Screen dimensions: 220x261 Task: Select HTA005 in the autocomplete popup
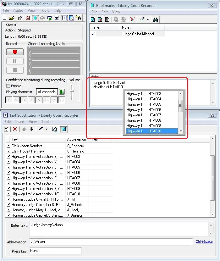[152, 104]
